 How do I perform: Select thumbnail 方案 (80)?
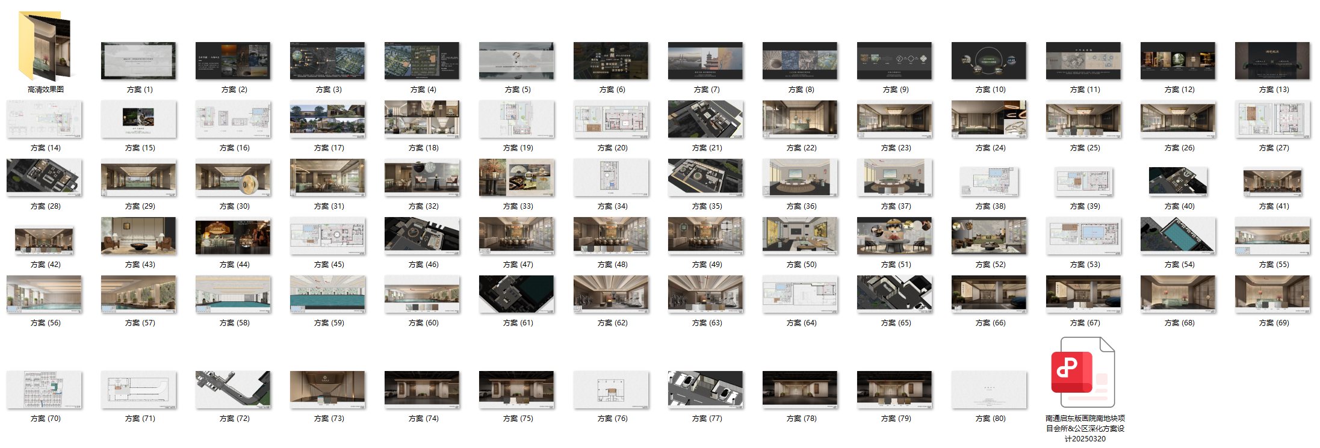click(x=989, y=390)
